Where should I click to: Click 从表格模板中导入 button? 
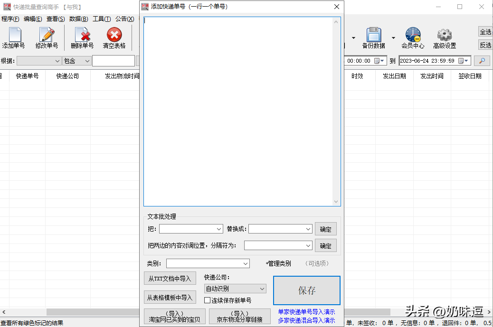(170, 298)
